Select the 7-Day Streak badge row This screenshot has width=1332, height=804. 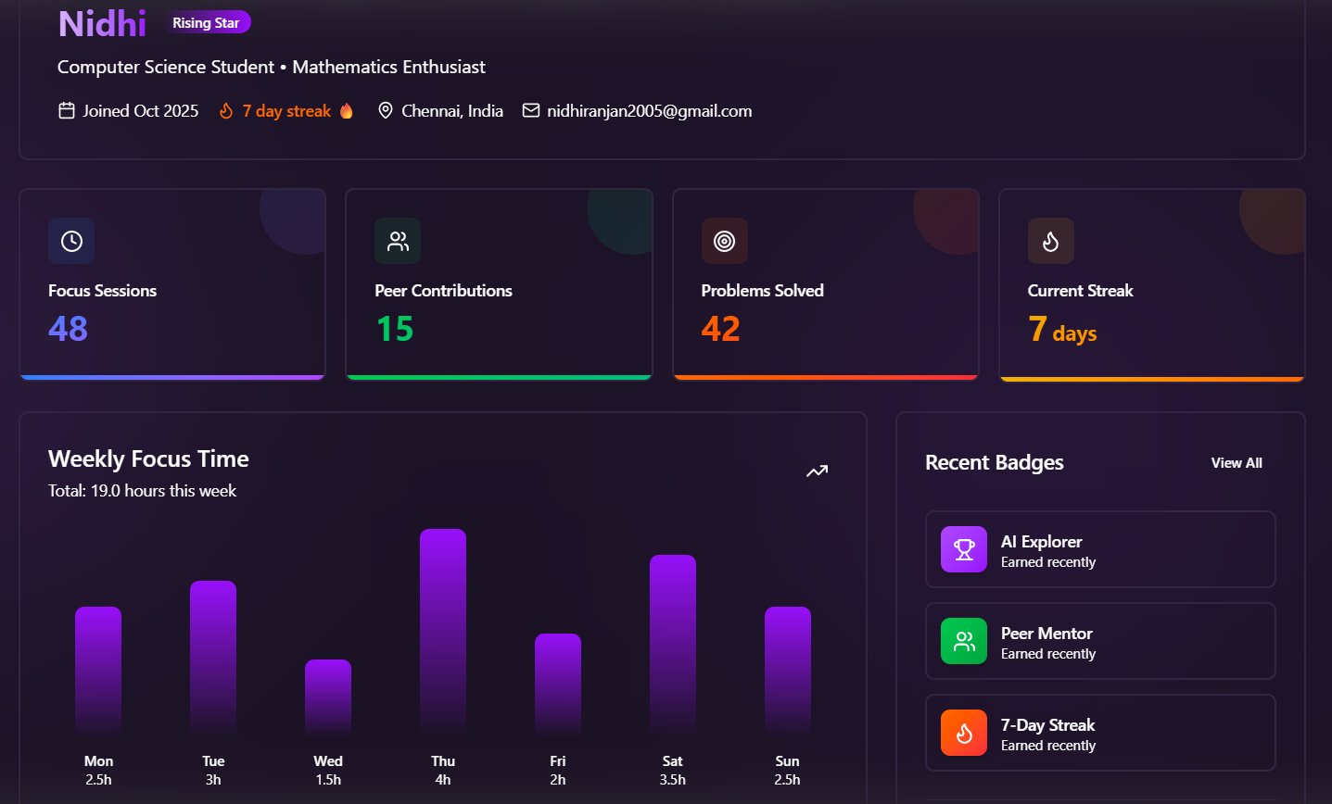(x=1100, y=733)
